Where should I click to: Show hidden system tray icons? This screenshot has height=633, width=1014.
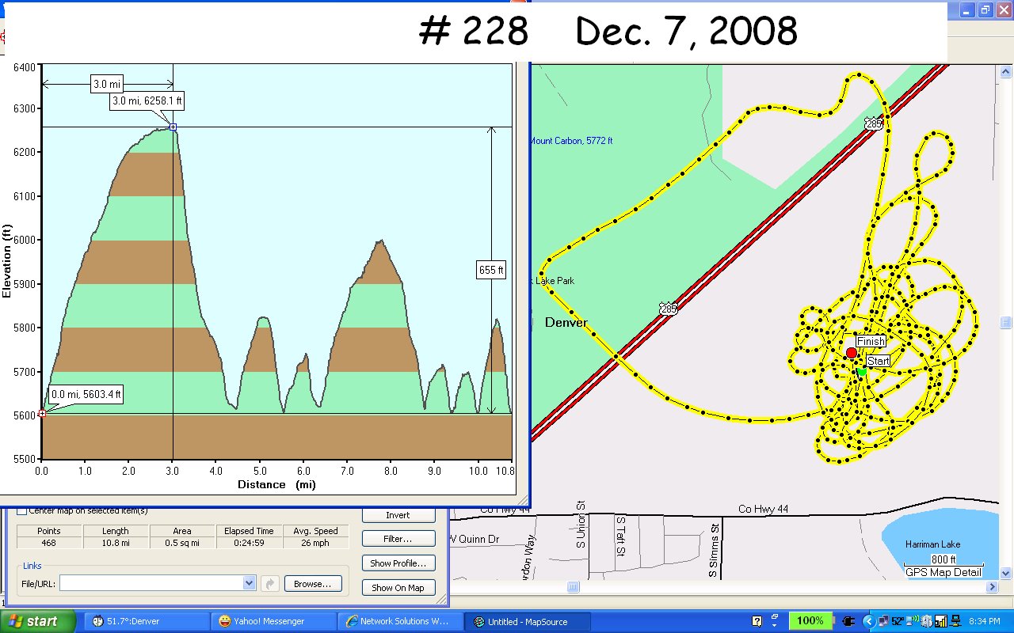click(869, 621)
